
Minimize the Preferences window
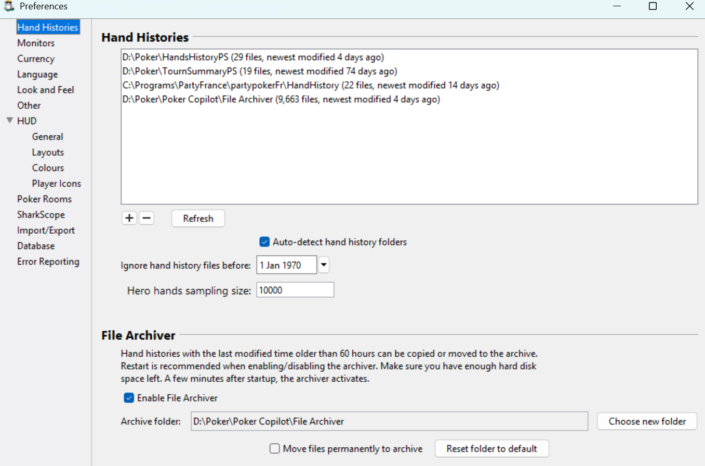pos(617,6)
